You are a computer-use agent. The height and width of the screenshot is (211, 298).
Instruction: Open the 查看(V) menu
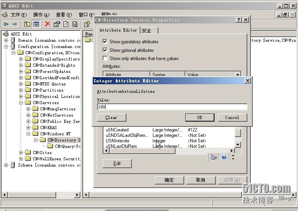(64, 15)
